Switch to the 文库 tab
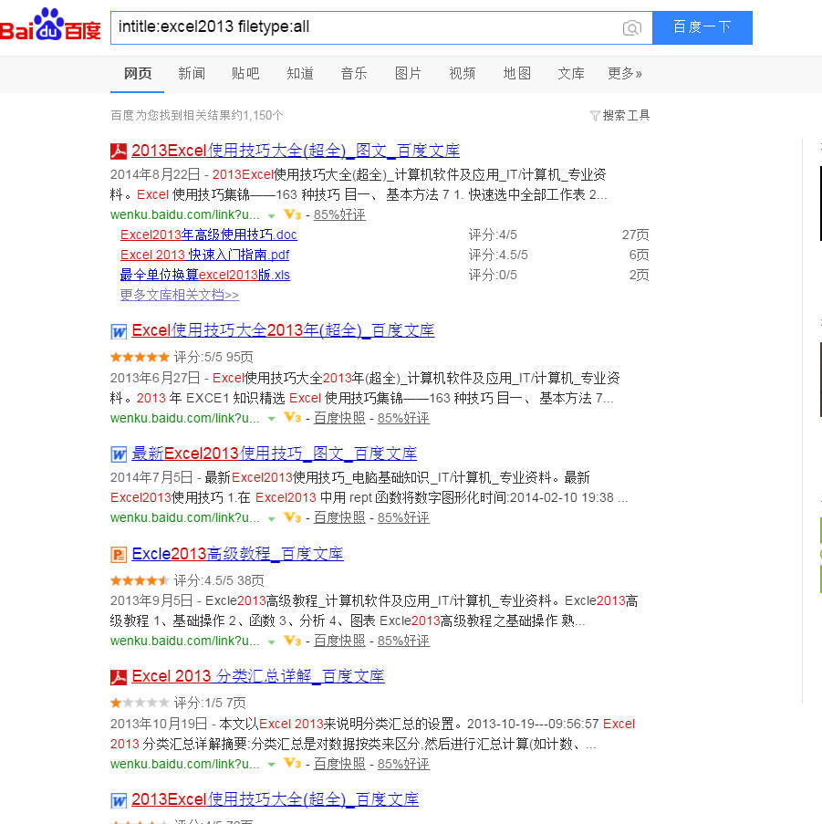Image resolution: width=822 pixels, height=824 pixels. click(571, 74)
